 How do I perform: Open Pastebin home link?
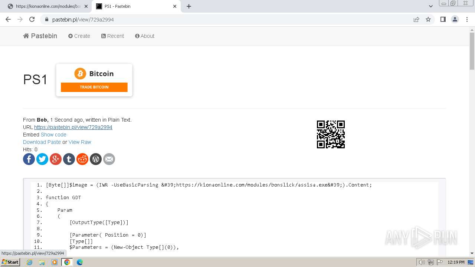click(40, 36)
